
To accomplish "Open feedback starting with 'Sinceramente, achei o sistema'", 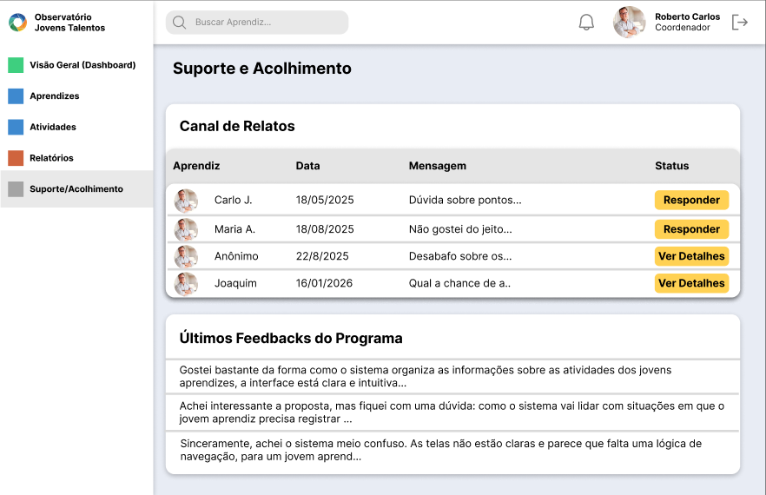I will point(452,450).
